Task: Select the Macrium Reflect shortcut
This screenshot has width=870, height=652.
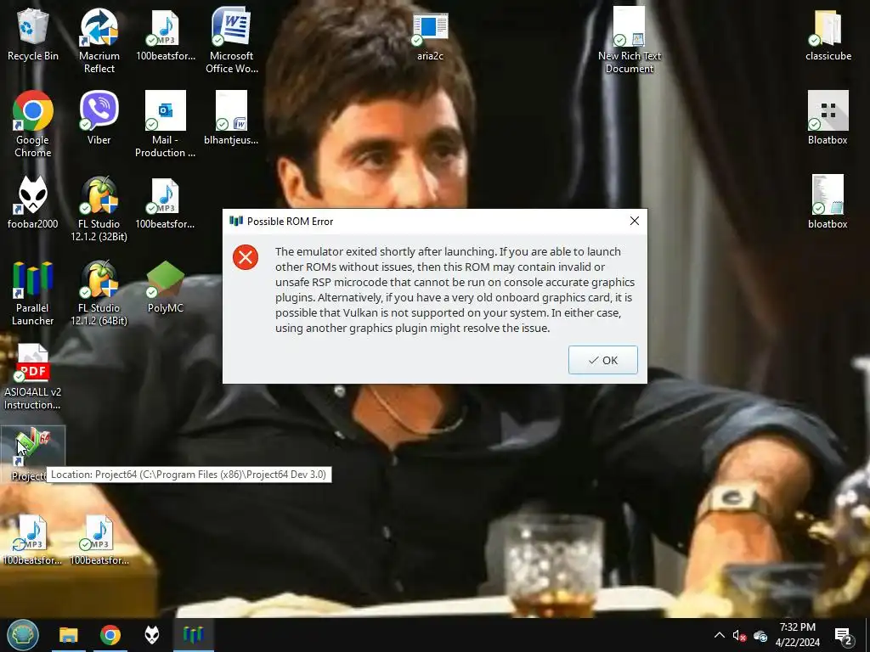Action: pos(99,41)
